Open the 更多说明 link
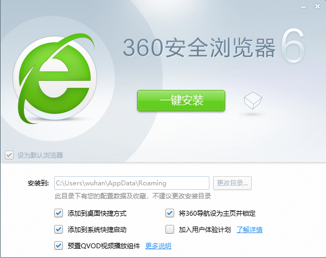The image size is (326, 258). [x=158, y=246]
